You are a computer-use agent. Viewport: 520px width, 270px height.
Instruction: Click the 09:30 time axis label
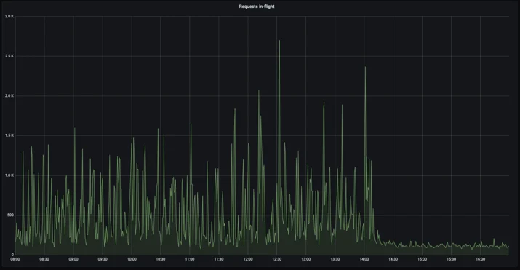click(103, 259)
